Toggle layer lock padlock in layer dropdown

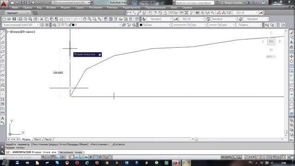[x=70, y=24]
